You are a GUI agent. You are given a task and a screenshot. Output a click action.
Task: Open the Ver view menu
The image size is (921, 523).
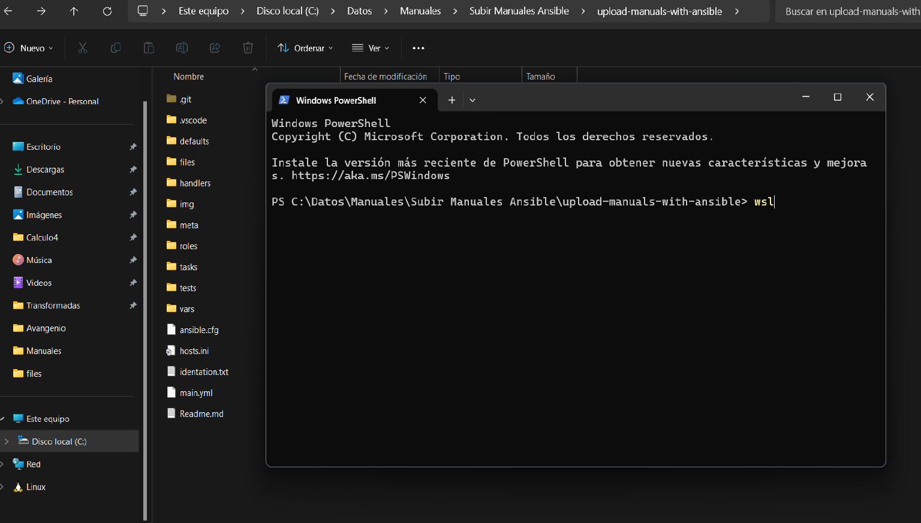(x=371, y=48)
